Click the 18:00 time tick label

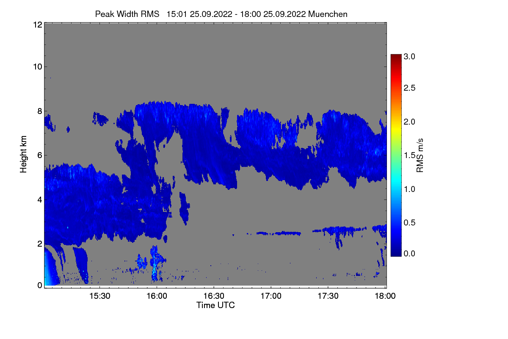pyautogui.click(x=385, y=296)
